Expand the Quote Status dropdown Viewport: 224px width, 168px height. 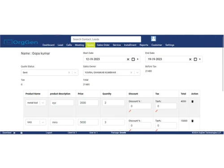pos(75,73)
